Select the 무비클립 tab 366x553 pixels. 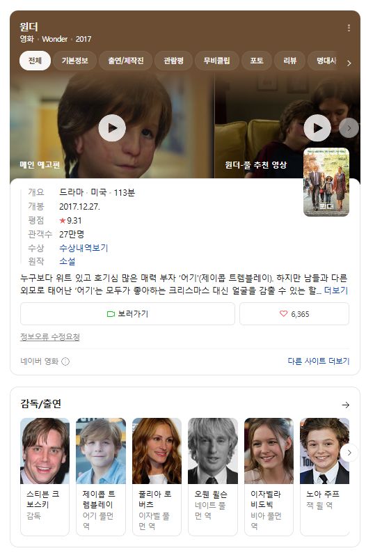(x=216, y=61)
